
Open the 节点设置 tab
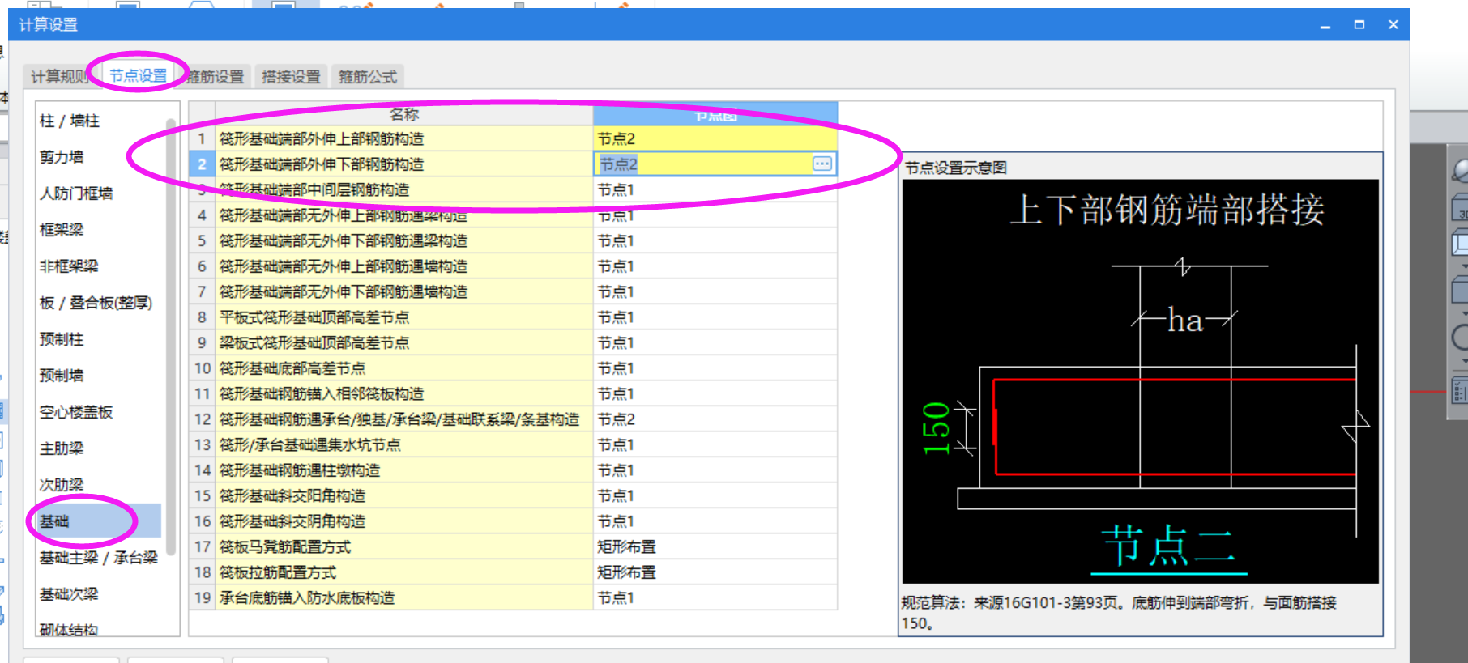click(x=138, y=76)
